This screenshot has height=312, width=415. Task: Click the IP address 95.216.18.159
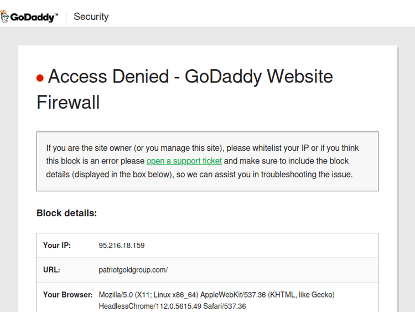click(122, 245)
